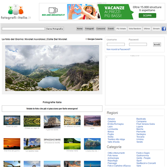Screen dimensions: 167x167
Task: Select the Sicilia region link
Action: 110,137
